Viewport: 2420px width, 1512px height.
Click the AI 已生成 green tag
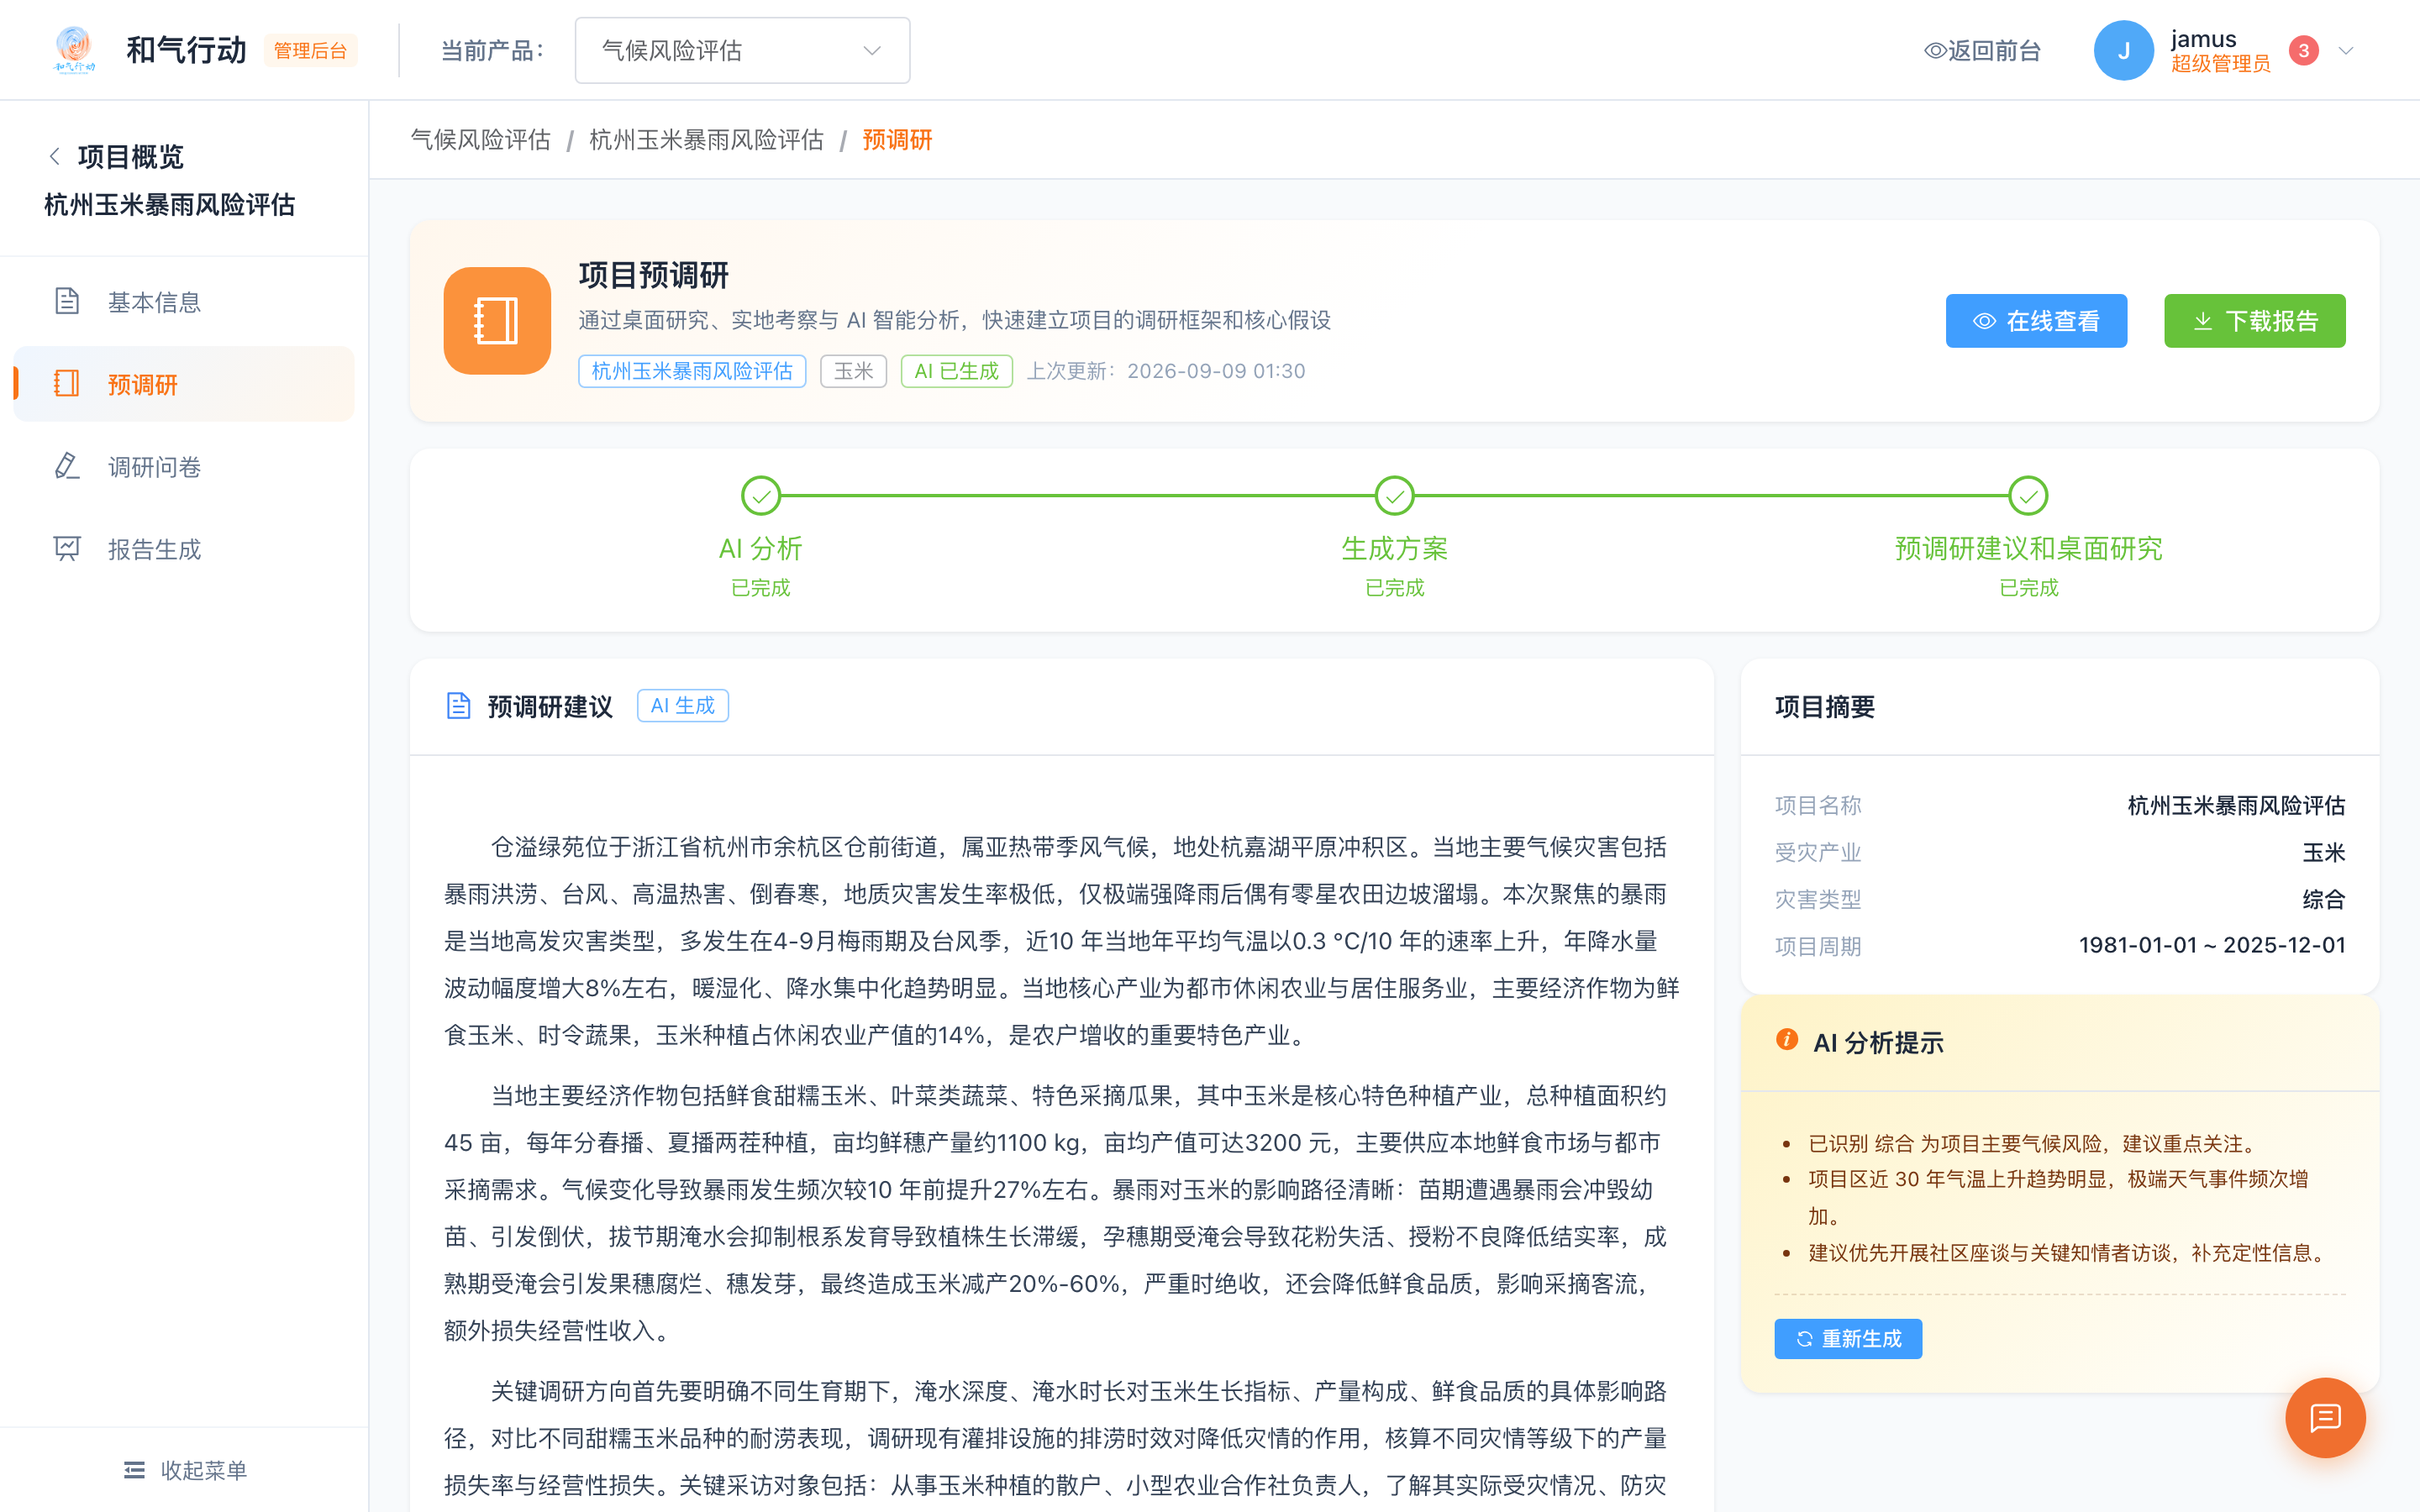click(x=956, y=371)
